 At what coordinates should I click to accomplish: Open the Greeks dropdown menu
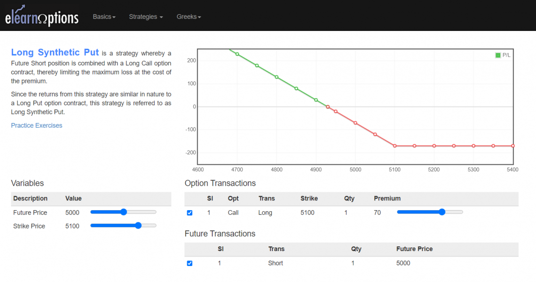point(189,17)
